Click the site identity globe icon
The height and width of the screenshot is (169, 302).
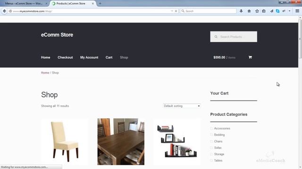[x=10, y=11]
